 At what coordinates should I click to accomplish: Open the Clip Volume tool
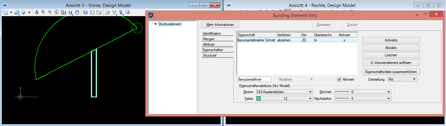(x=121, y=12)
